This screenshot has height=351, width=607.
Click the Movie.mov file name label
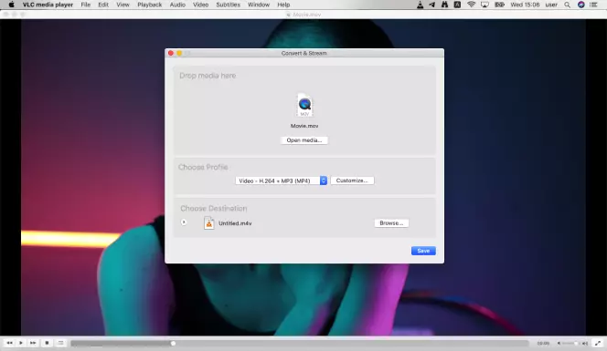(304, 126)
